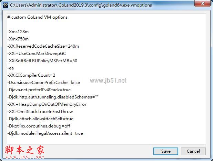The height and width of the screenshot is (161, 213).
Task: Click the tunneling.disabledSchemes line
Action: coord(53,97)
